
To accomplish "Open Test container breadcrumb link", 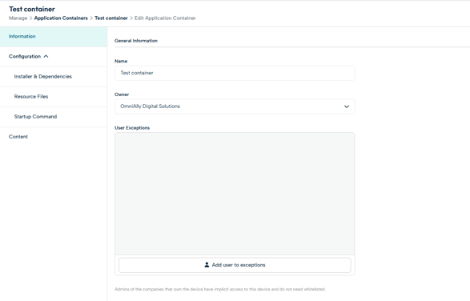I will point(111,18).
